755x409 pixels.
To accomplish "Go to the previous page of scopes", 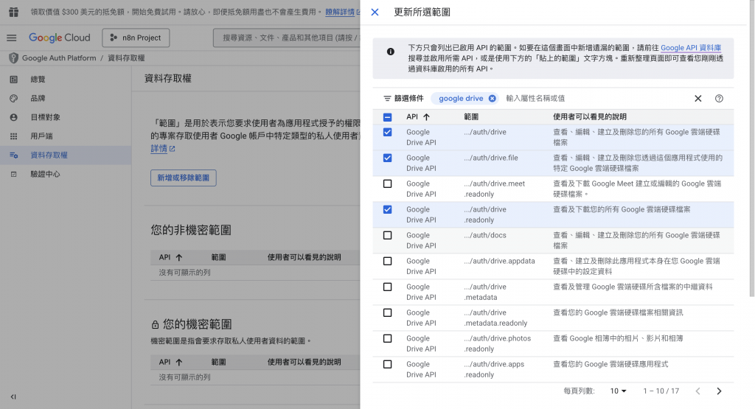I will (697, 391).
